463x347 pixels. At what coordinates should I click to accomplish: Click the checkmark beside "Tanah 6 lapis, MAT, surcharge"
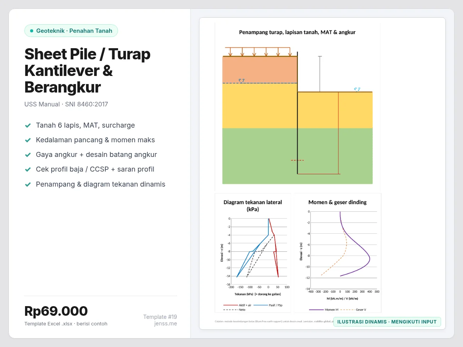pos(28,125)
